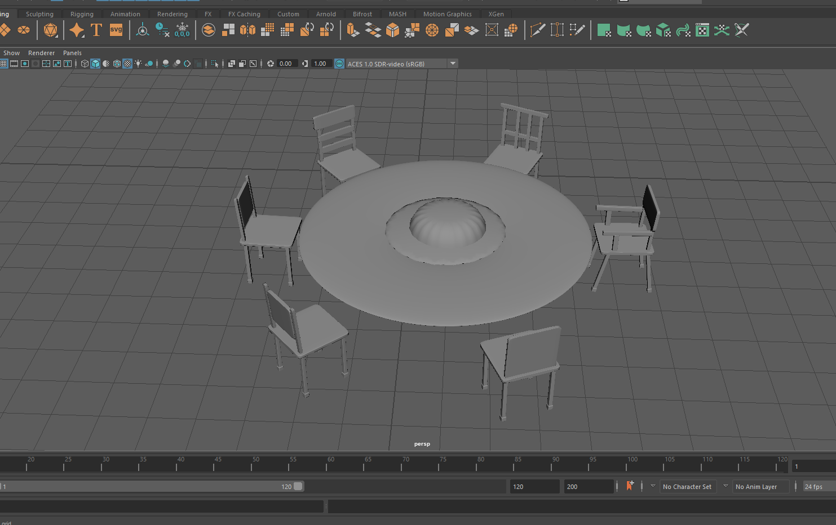Select the Platonic Solid shelf icon
836x525 pixels.
51,30
